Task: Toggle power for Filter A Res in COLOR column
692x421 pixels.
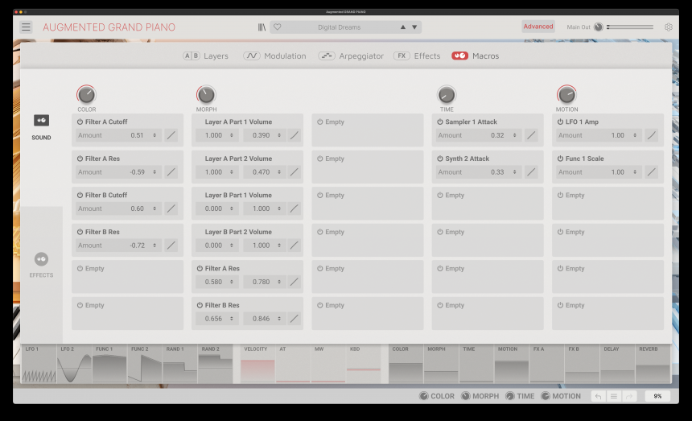Action: pos(80,159)
